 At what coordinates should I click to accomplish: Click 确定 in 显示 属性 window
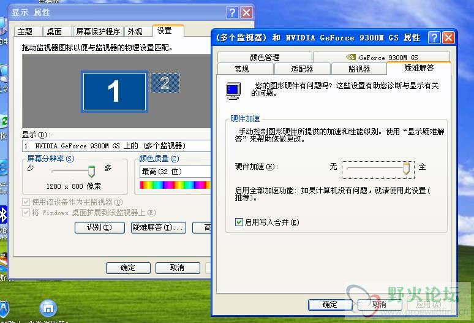(x=128, y=268)
